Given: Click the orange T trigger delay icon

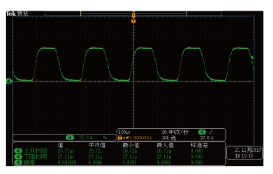Looking at the screenshot, I should (120, 138).
